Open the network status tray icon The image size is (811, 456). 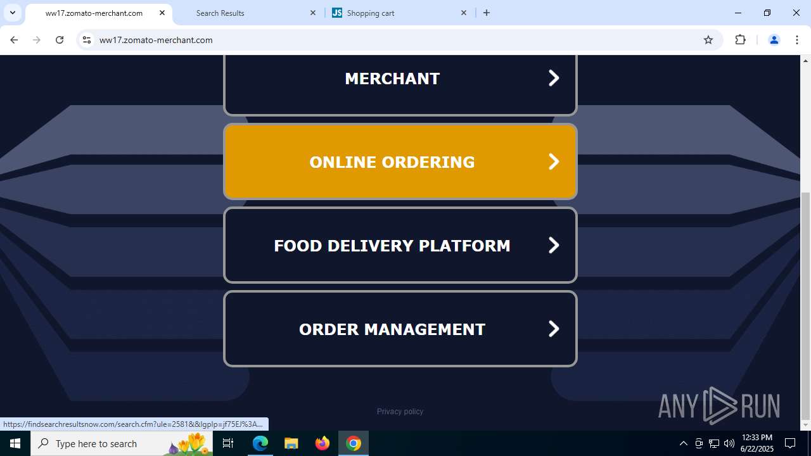point(714,443)
